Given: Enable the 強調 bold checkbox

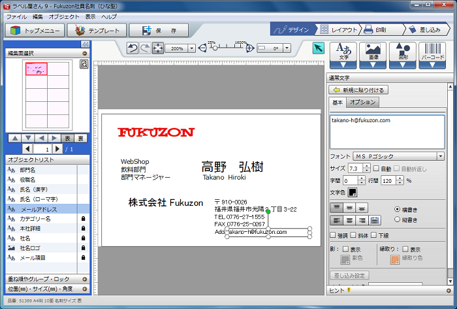Looking at the screenshot, I should click(333, 235).
